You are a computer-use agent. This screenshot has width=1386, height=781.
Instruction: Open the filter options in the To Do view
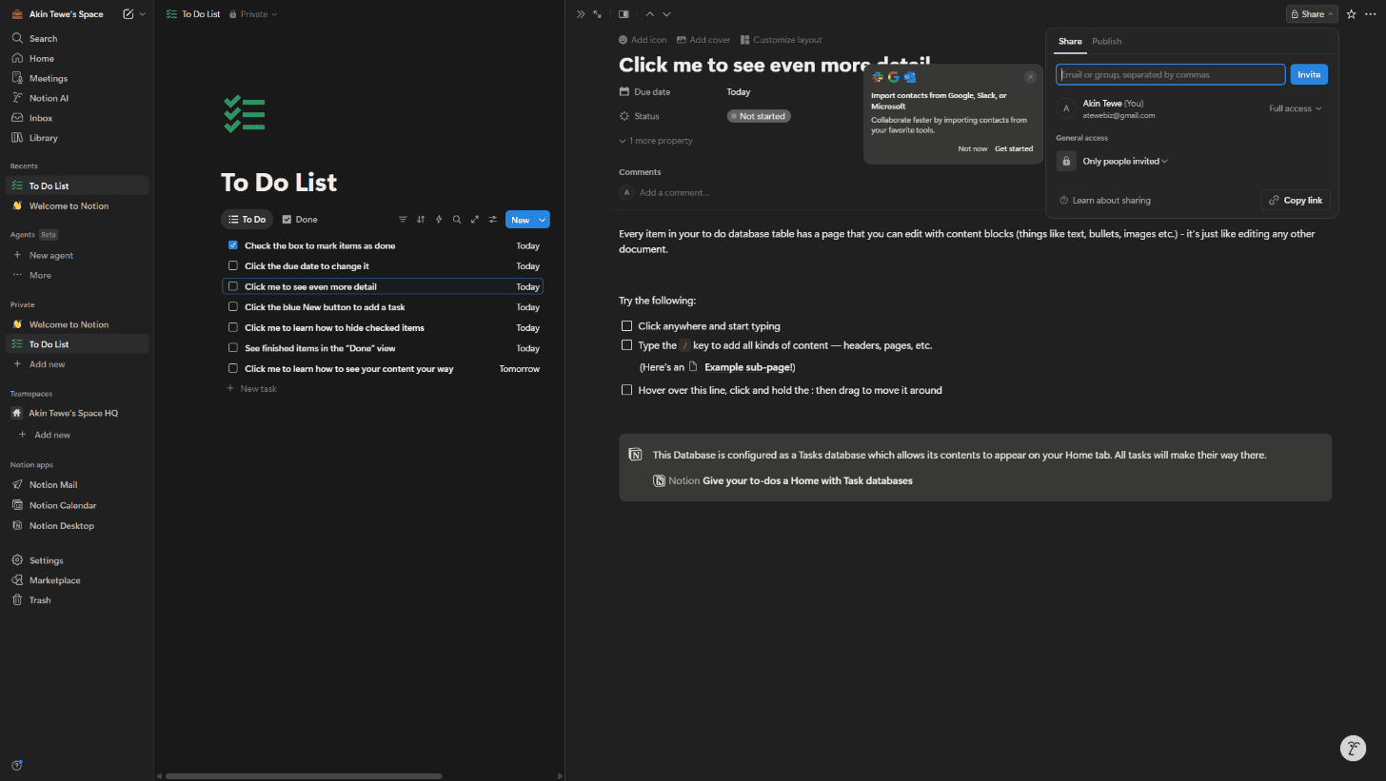coord(403,219)
